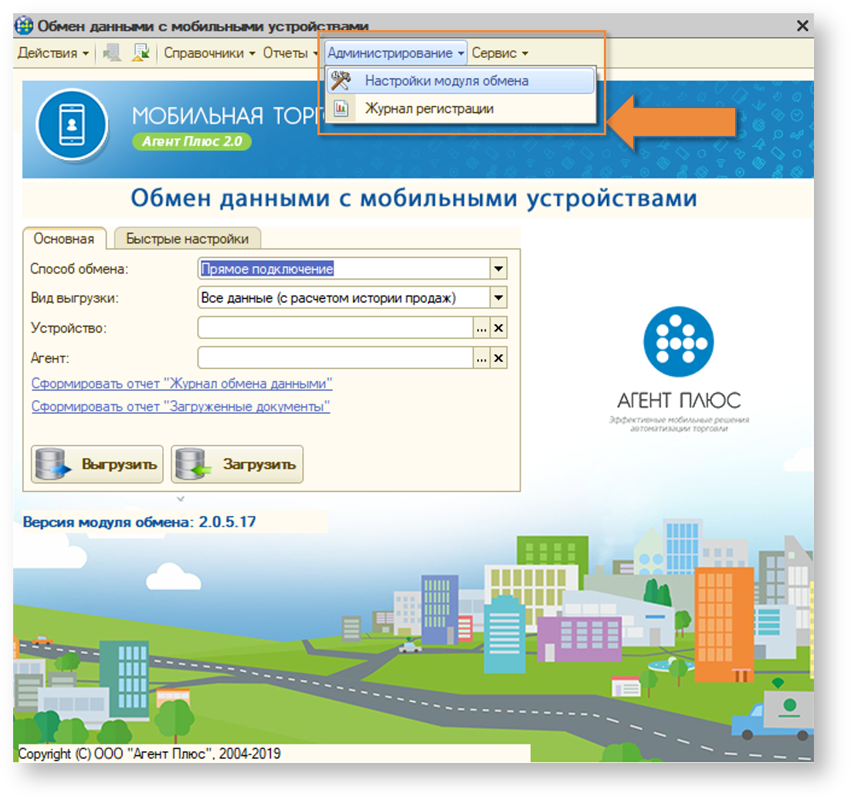Expand the Способ обмена dropdown arrow
The height and width of the screenshot is (800, 851).
[x=498, y=269]
